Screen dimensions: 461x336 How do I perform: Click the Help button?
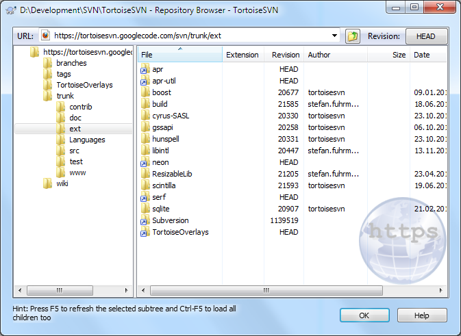click(x=421, y=315)
